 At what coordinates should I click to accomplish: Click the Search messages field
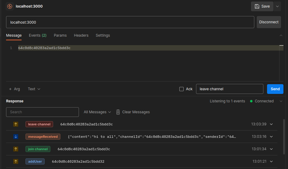pos(42,112)
